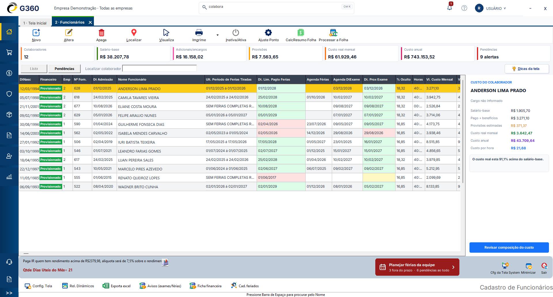Open the home icon in the sidebar
Viewport: 553px width, 297px height.
[x=9, y=32]
